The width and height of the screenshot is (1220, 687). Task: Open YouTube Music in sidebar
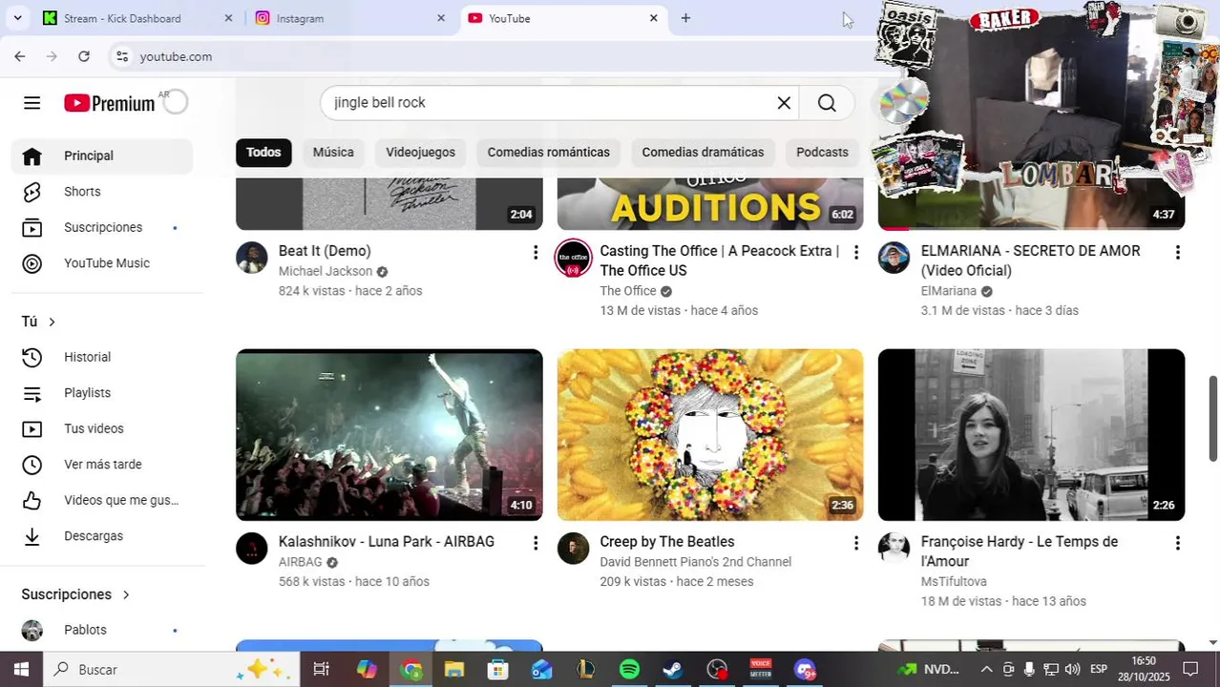[x=102, y=263]
